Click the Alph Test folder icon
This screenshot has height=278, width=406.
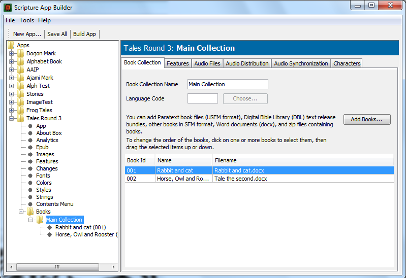pyautogui.click(x=21, y=86)
